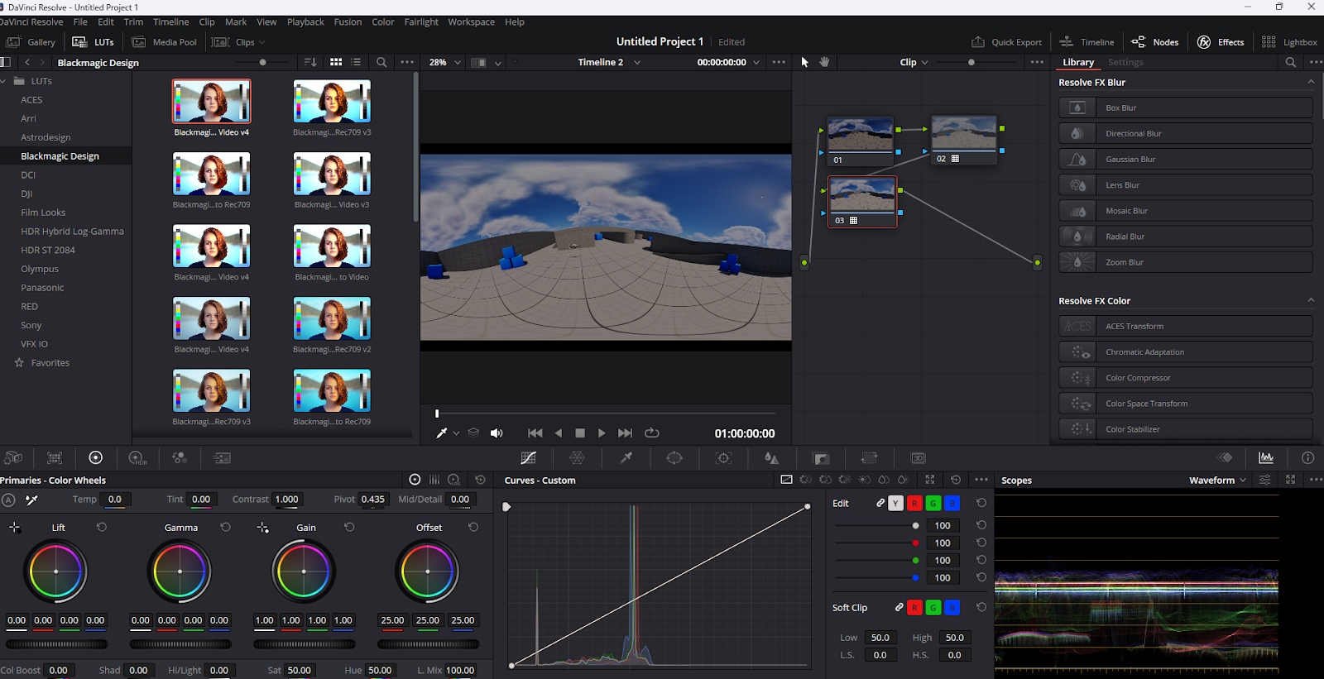Collapse the LUTs folder tree
Viewport: 1324px width, 679px height.
pyautogui.click(x=4, y=81)
